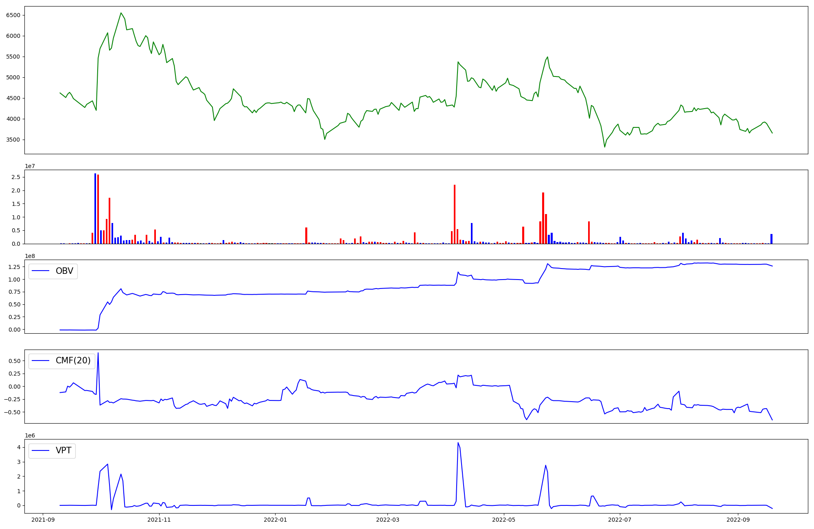The image size is (814, 529).
Task: Click the 1e7 volume axis scale label
Action: 30,166
